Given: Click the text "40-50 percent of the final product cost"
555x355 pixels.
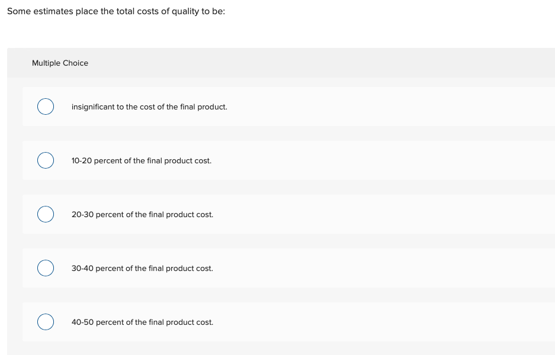Looking at the screenshot, I should click(142, 322).
